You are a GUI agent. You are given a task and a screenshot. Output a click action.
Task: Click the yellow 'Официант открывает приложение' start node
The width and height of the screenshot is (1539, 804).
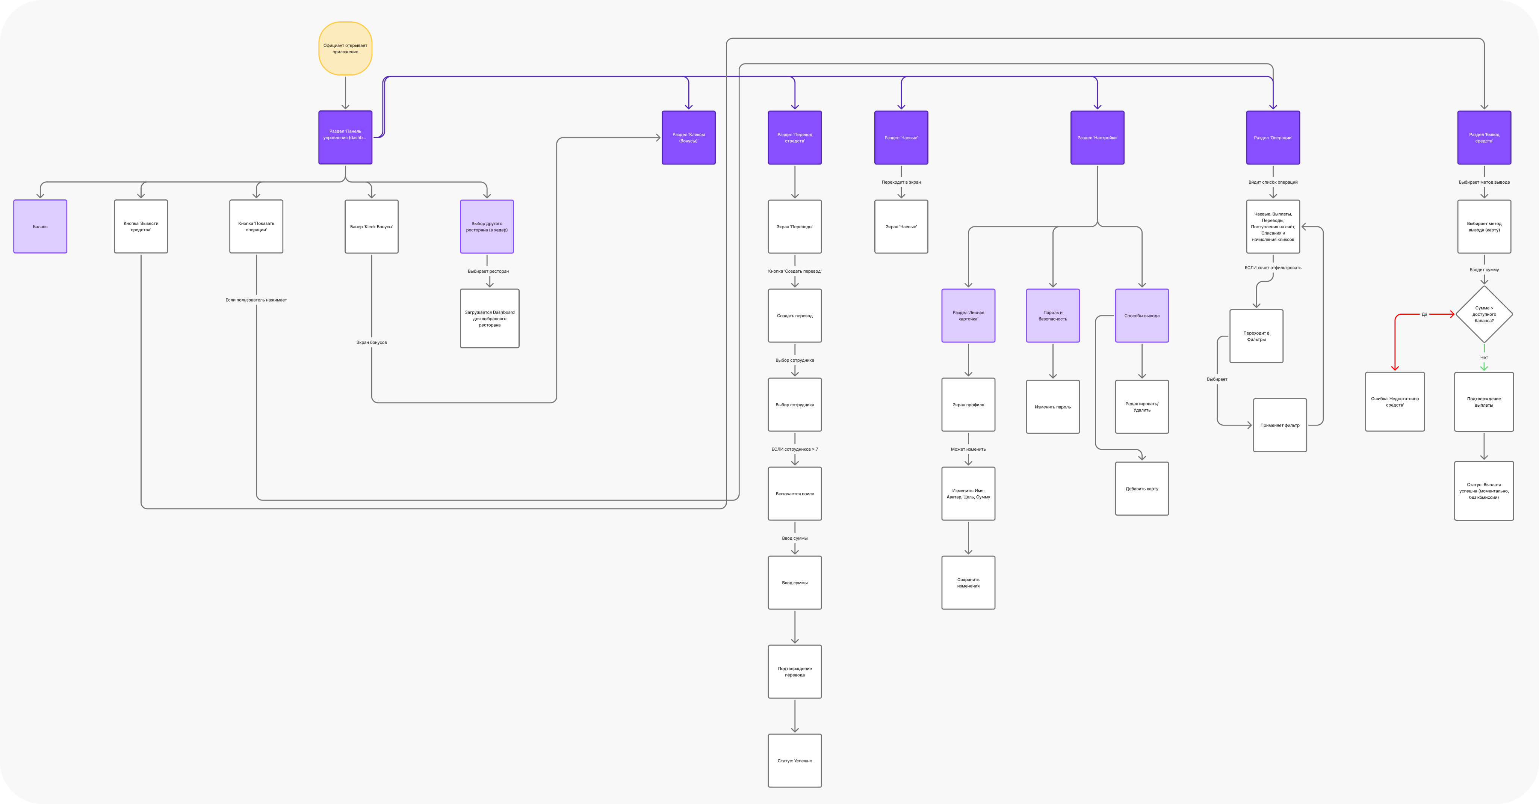click(x=345, y=48)
